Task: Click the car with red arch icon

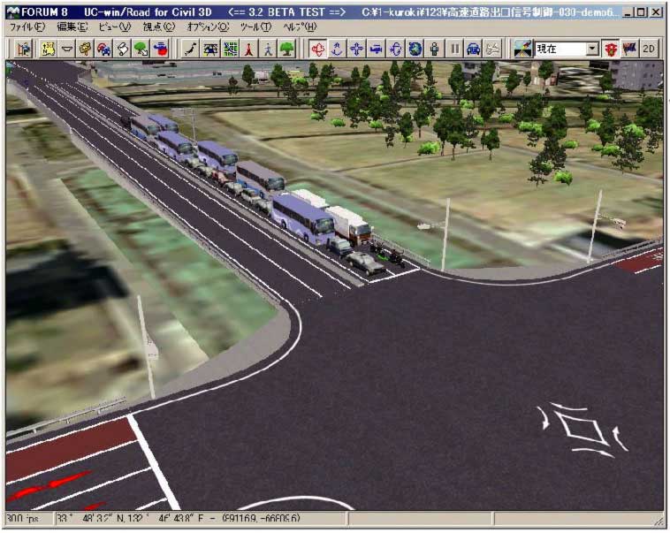Action: tap(103, 49)
